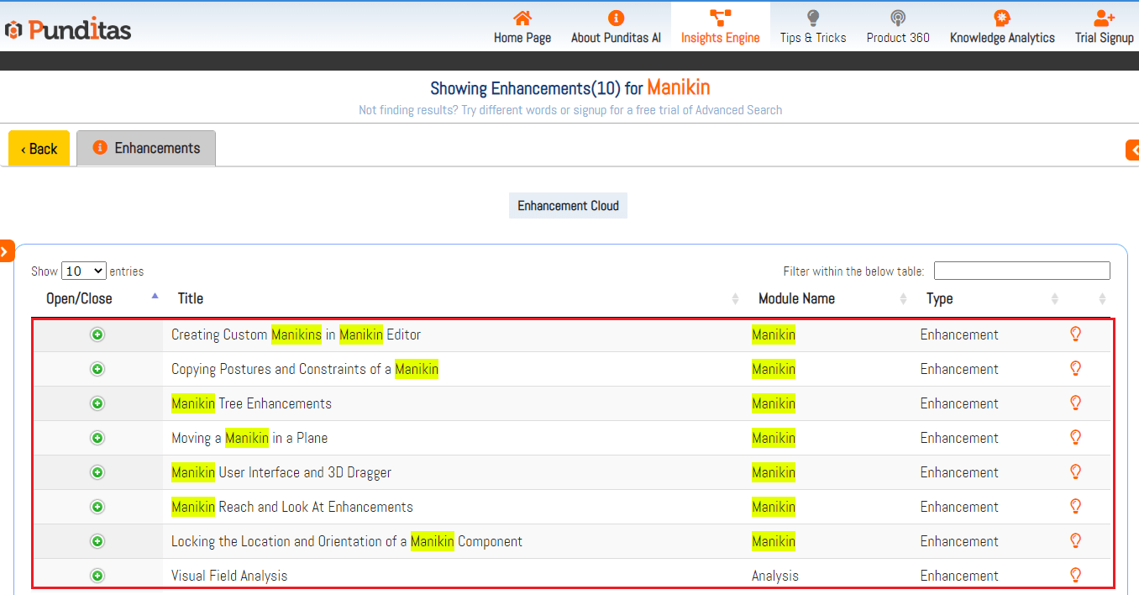Click the table filter input field
Viewport: 1139px width, 595px height.
[1021, 271]
